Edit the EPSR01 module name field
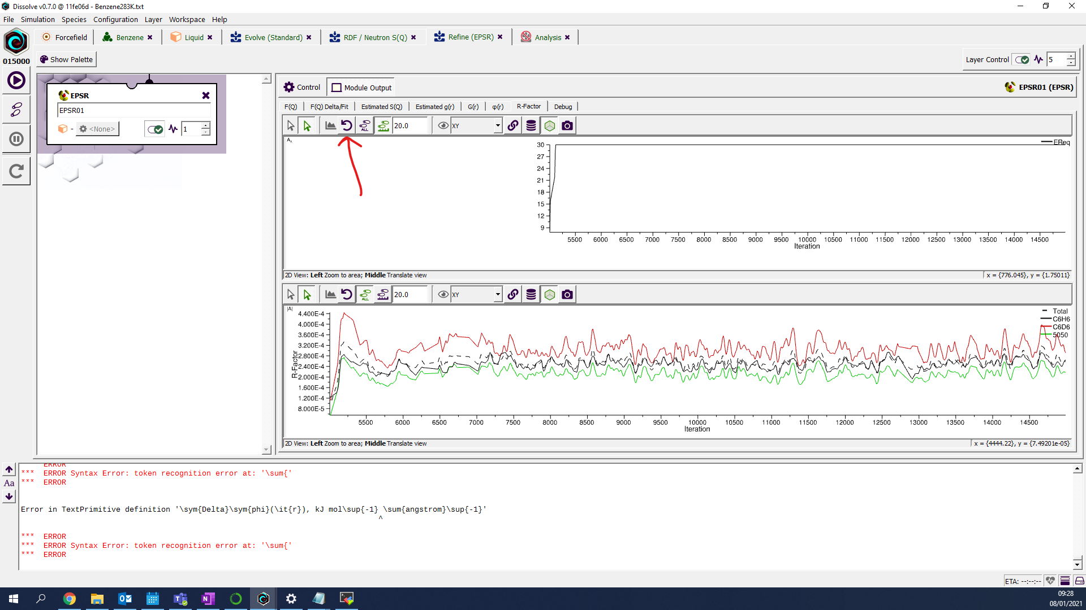The width and height of the screenshot is (1086, 610). 133,110
